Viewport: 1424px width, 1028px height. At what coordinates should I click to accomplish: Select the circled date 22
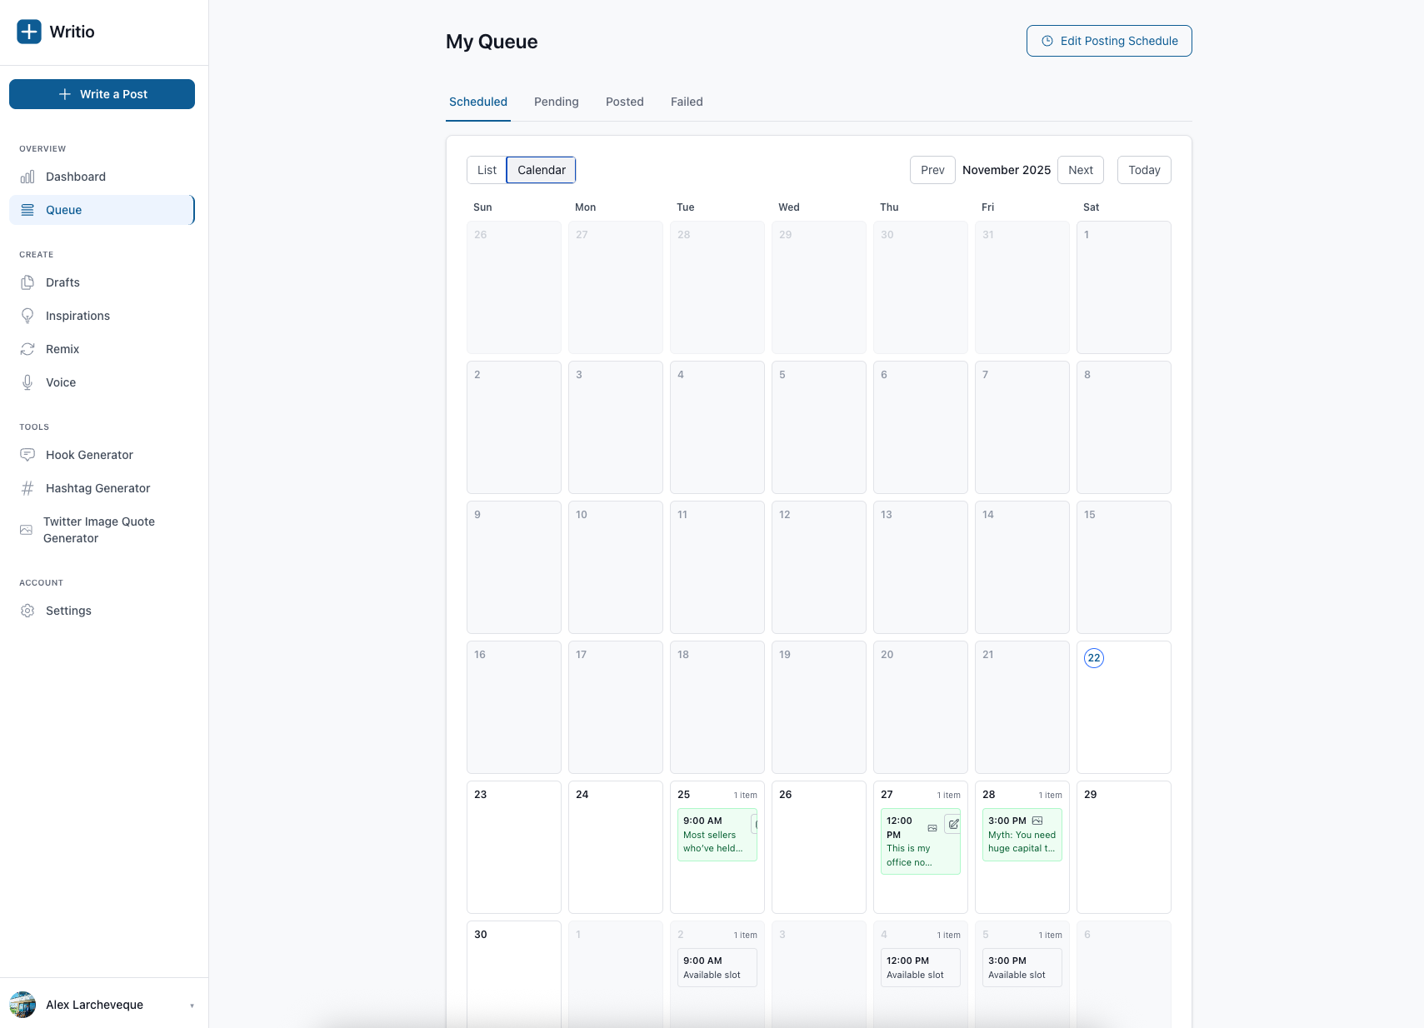pos(1092,657)
